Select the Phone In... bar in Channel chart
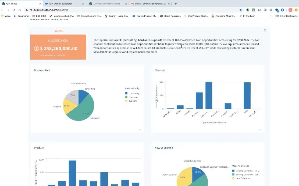 click(x=209, y=95)
